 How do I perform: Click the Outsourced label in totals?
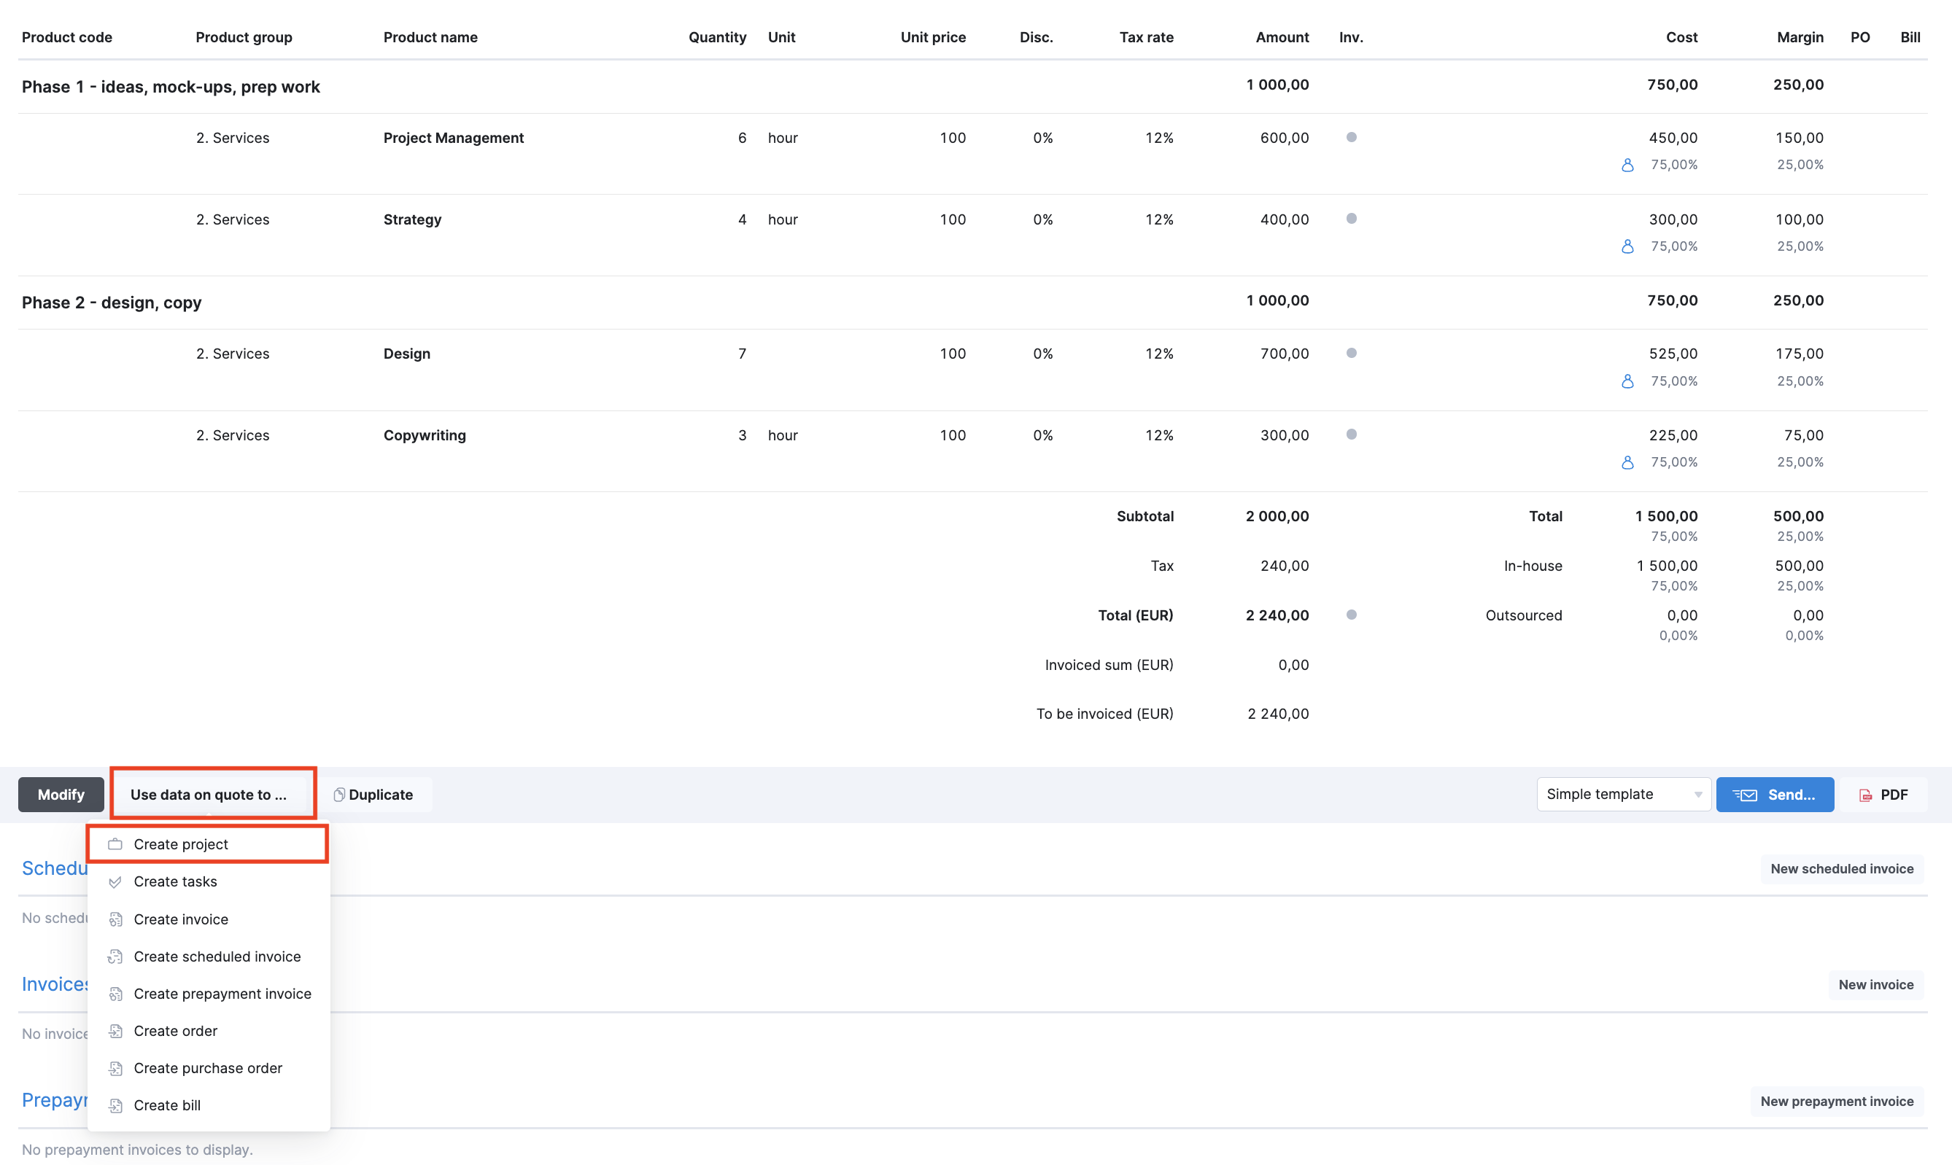[x=1523, y=615]
